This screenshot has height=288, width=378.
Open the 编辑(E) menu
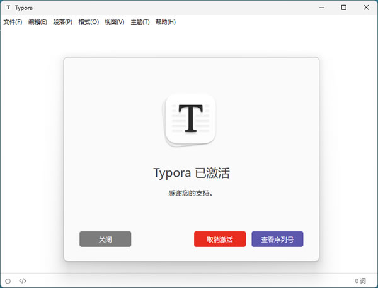[x=38, y=22]
